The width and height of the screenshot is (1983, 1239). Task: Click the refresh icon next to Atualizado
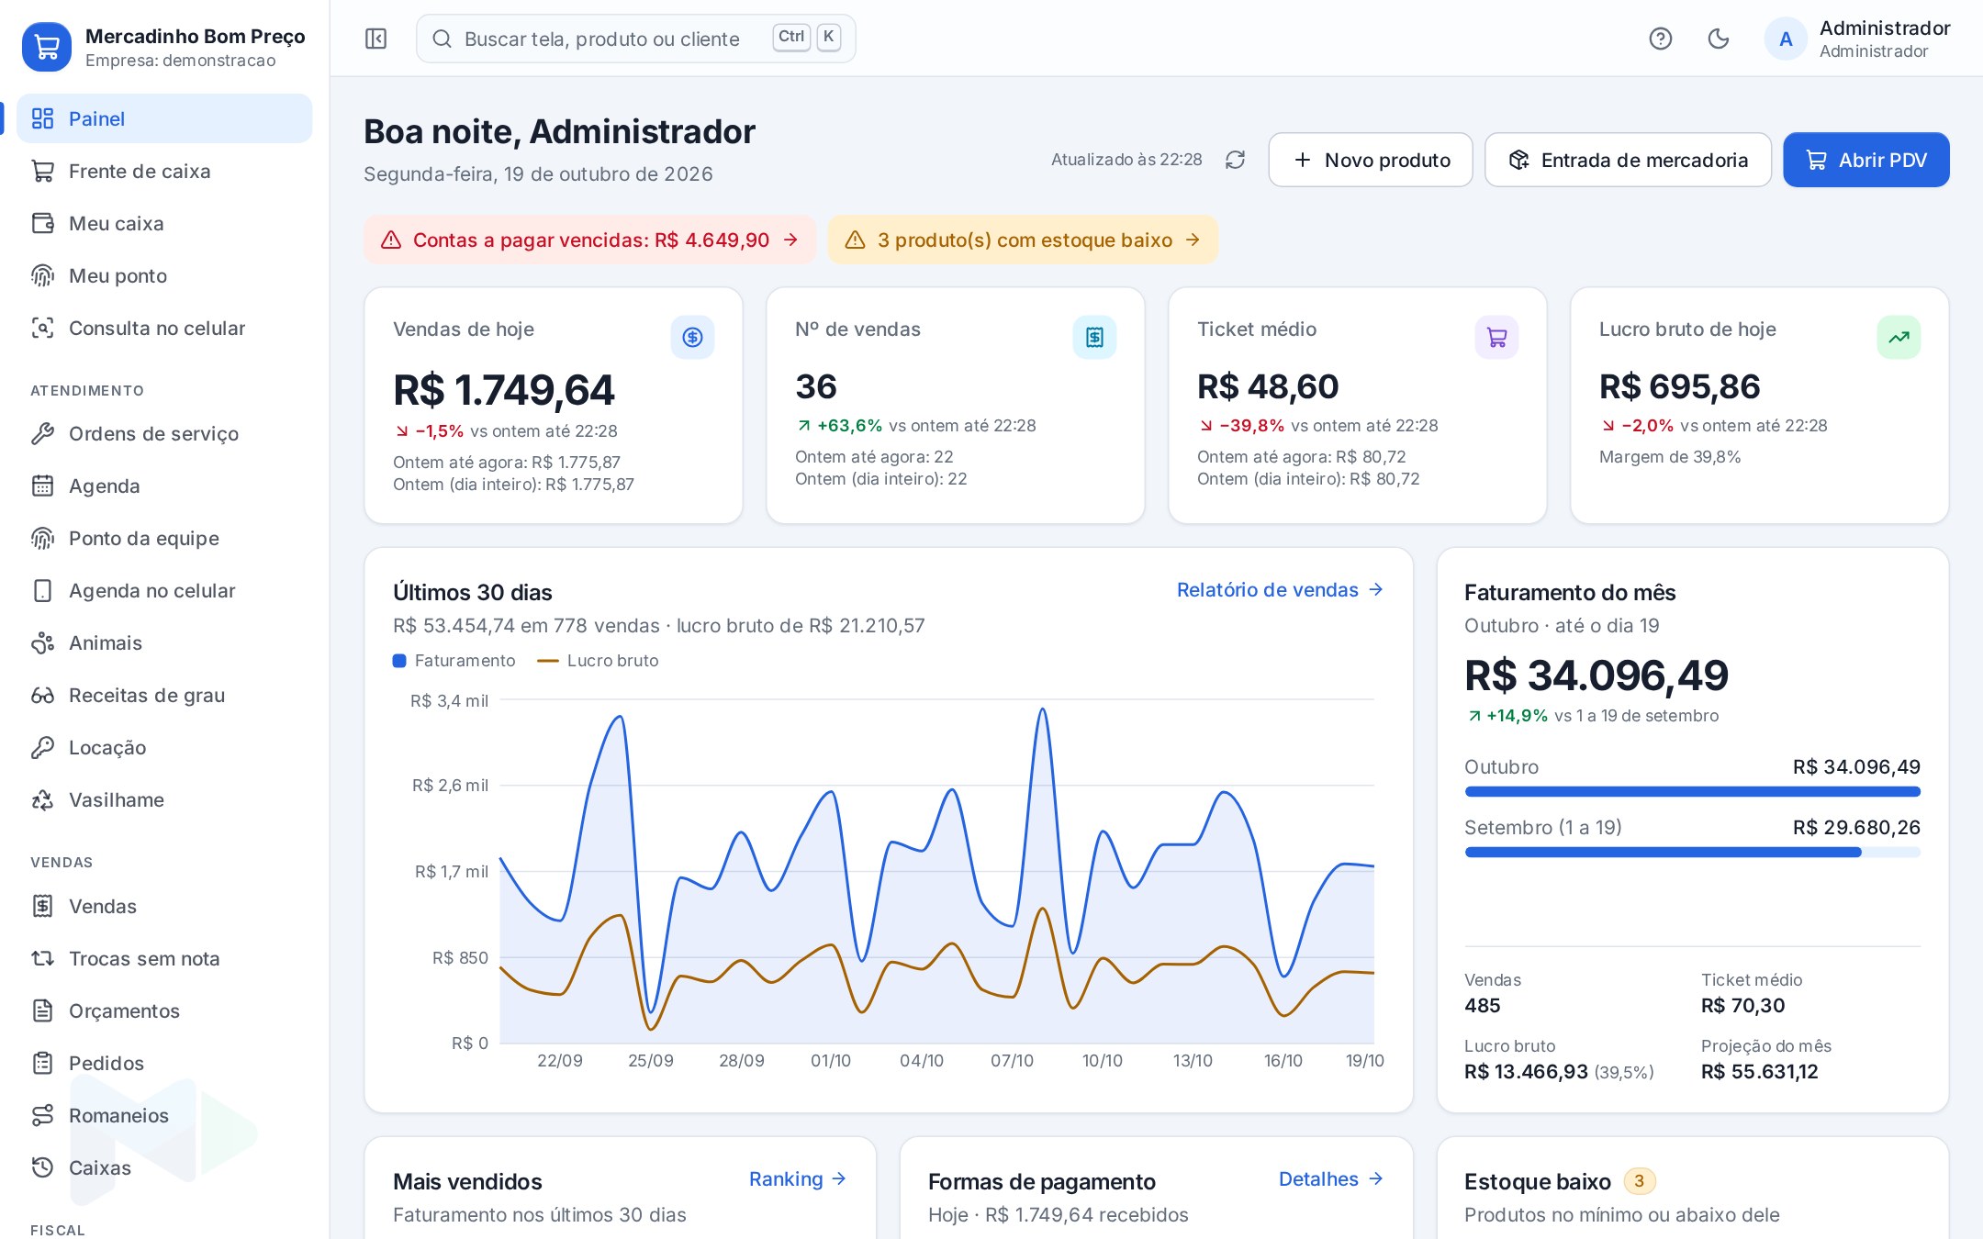tap(1235, 160)
